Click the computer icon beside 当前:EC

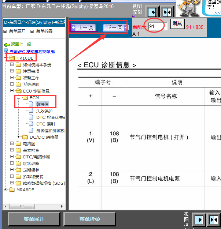[x=6, y=51]
